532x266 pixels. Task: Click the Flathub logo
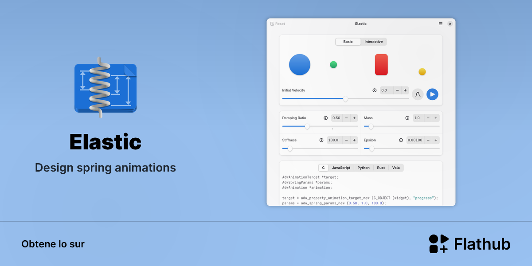(469, 244)
